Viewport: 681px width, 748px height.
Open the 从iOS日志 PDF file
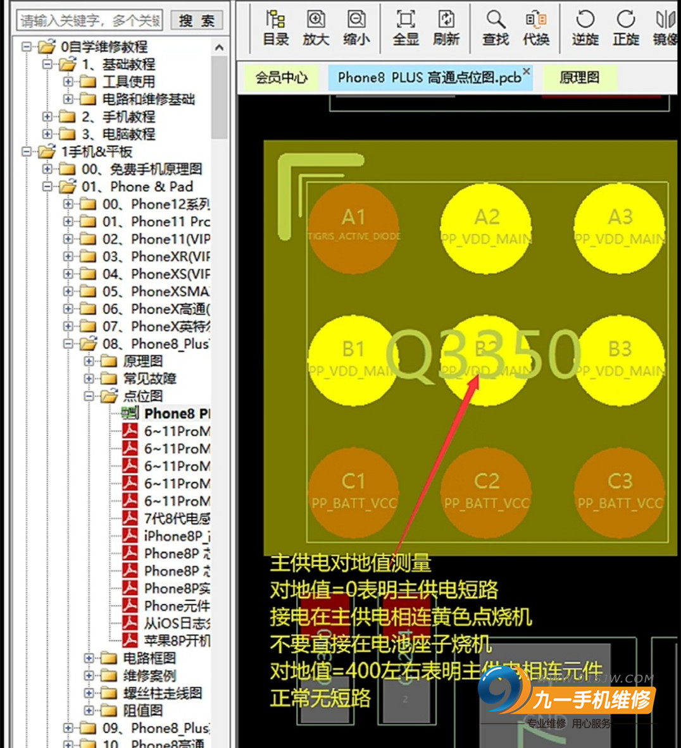166,623
